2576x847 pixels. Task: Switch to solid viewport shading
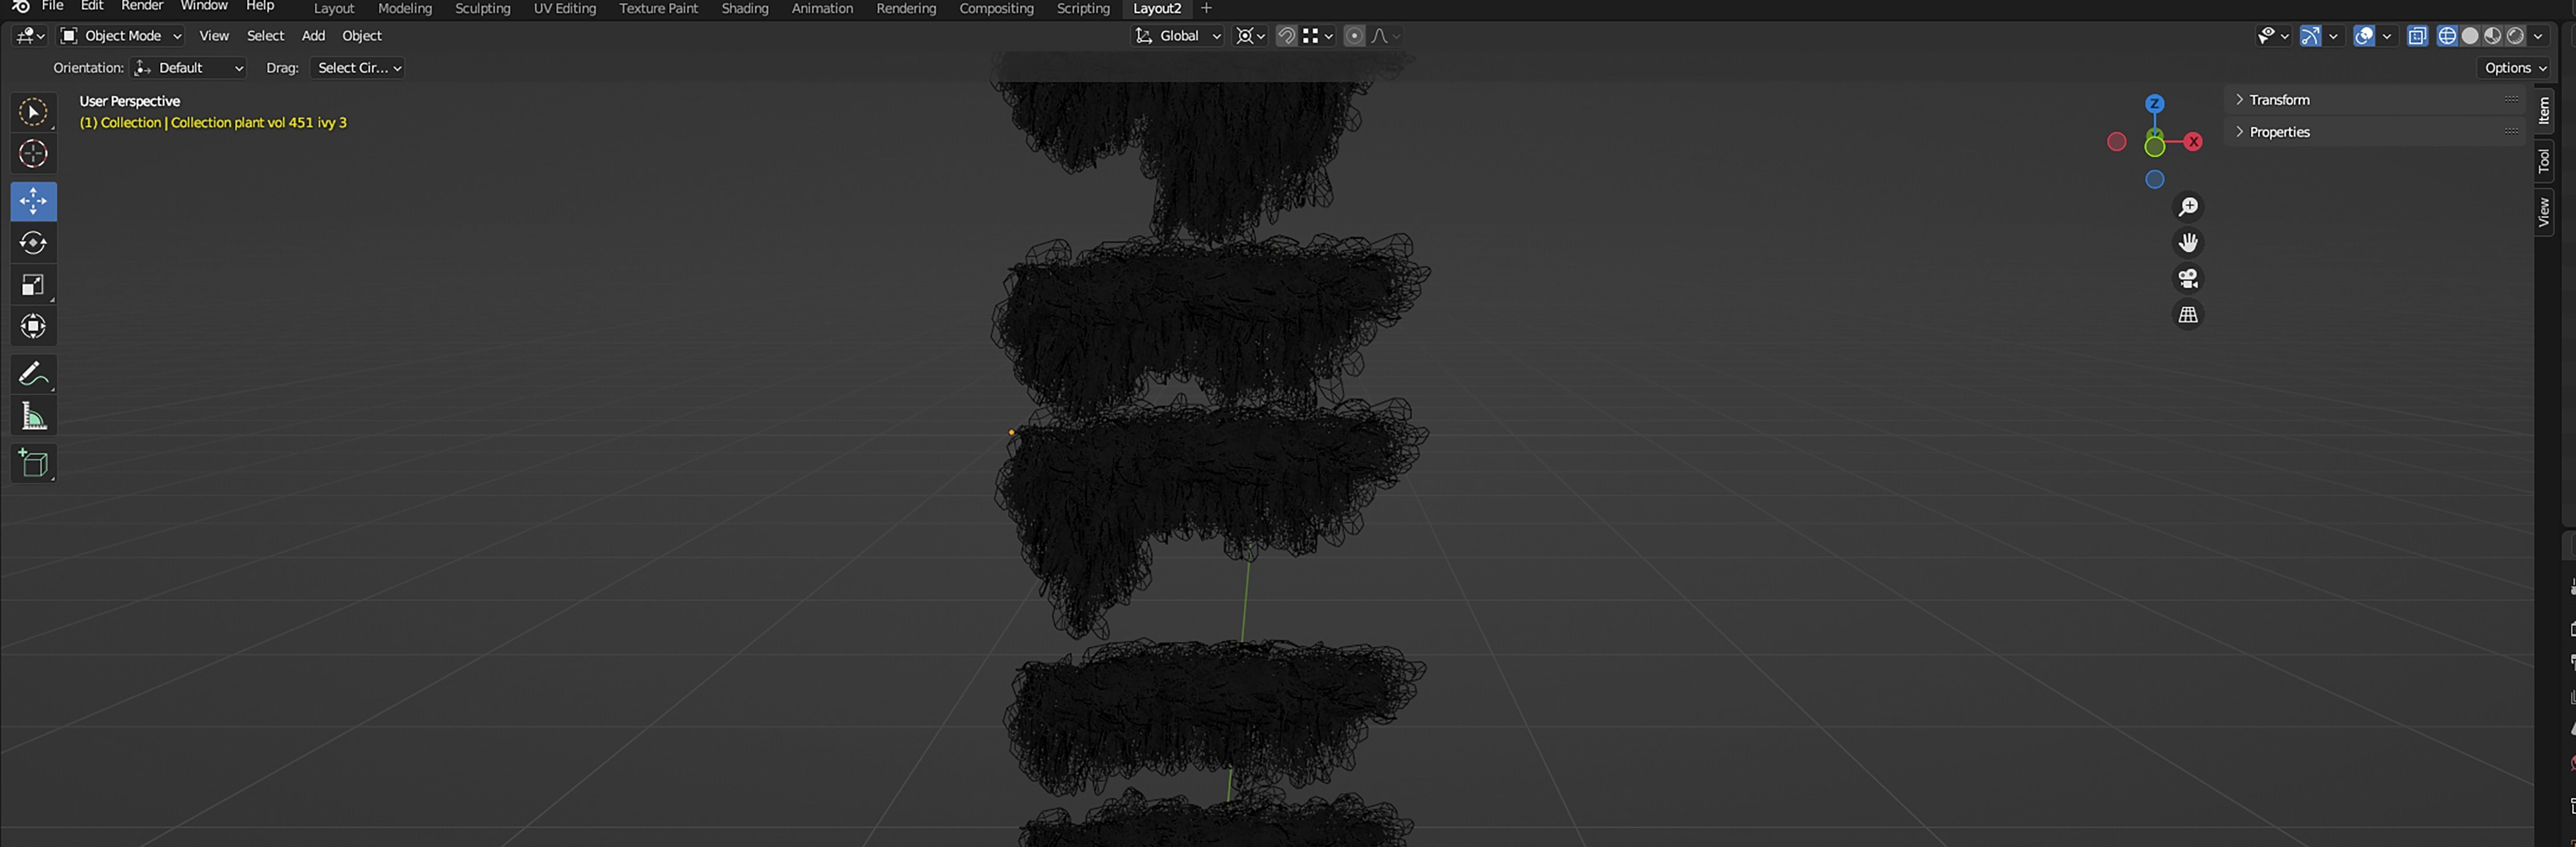click(2470, 36)
